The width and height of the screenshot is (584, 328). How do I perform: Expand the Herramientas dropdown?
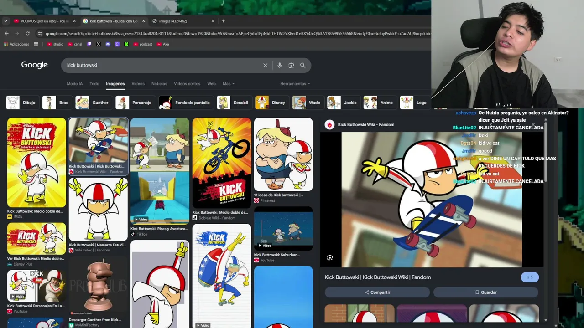(295, 84)
